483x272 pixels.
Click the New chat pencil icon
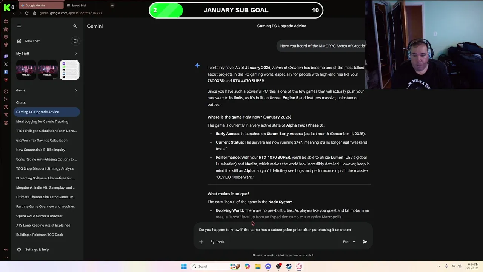[19, 41]
